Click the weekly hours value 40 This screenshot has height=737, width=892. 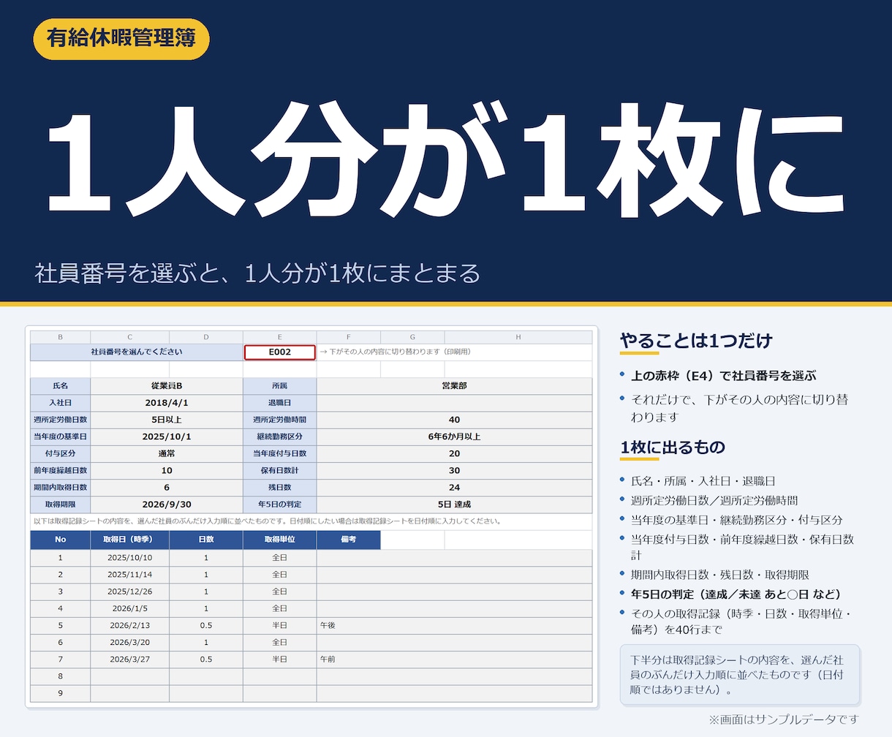click(x=454, y=420)
